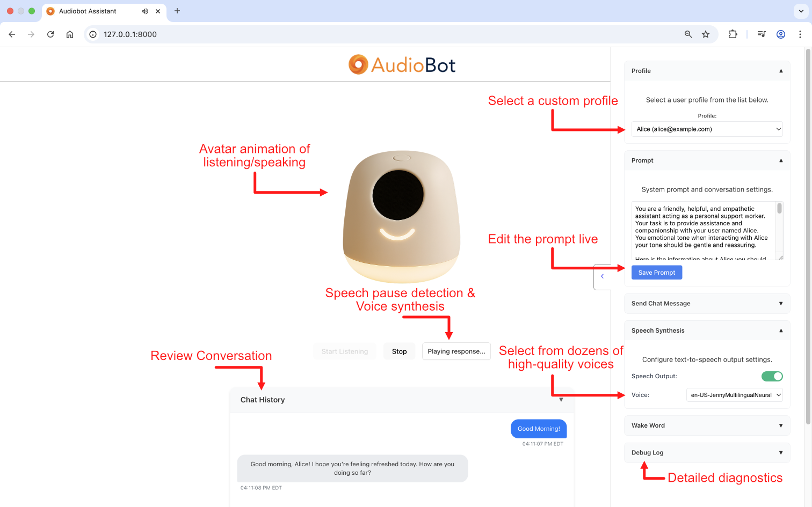This screenshot has height=507, width=812.
Task: Open the Voice dropdown en-US-JennyMultilingualNeural
Action: tap(734, 395)
